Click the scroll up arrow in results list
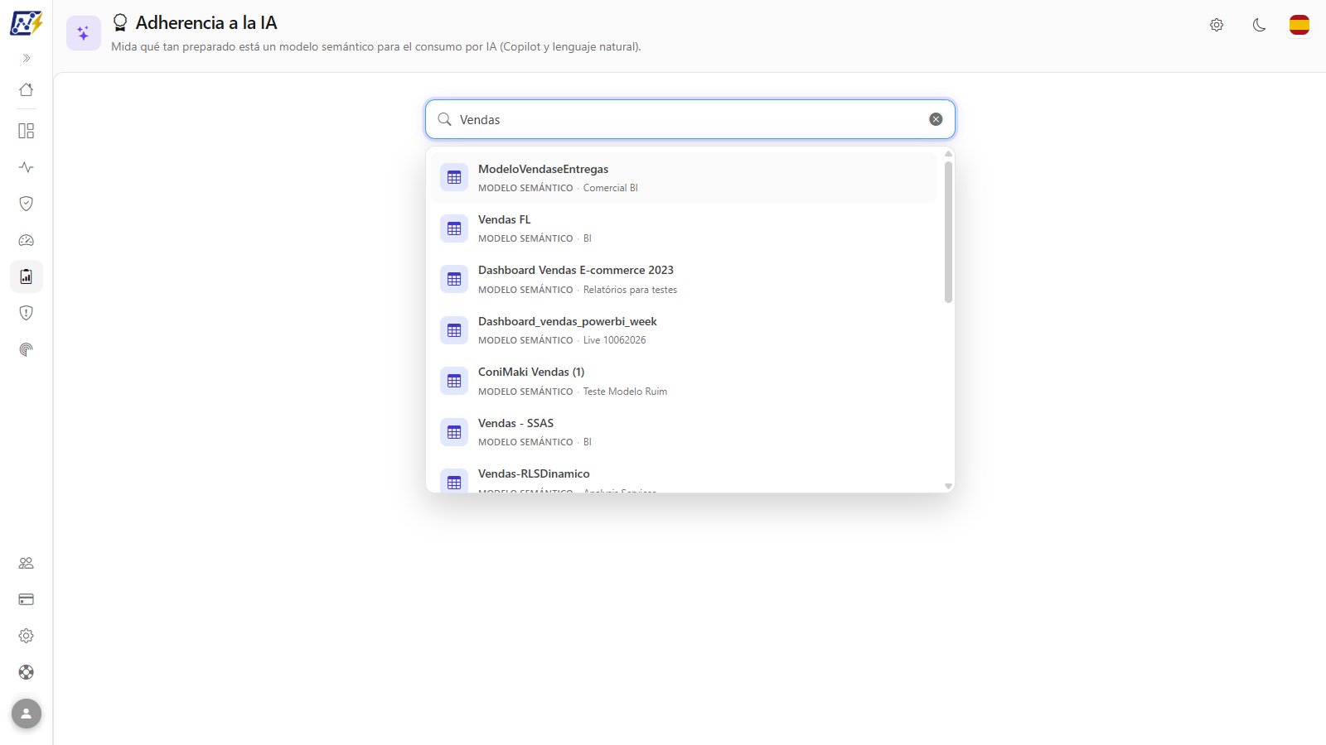The width and height of the screenshot is (1326, 745). pyautogui.click(x=948, y=154)
